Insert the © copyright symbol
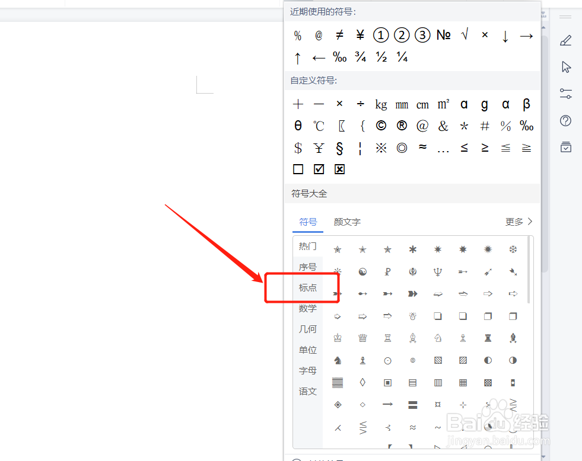Screen dimensions: 582x461 [381, 126]
